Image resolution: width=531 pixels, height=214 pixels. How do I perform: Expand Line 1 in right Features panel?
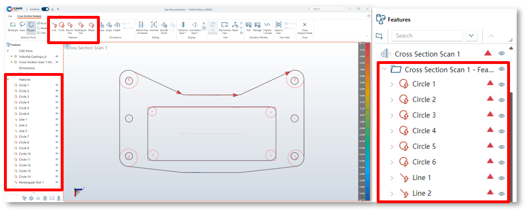(392, 178)
